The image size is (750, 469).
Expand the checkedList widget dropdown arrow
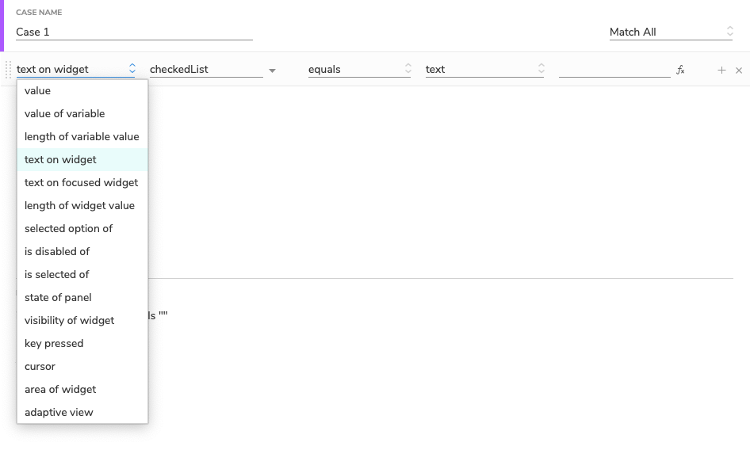(272, 71)
